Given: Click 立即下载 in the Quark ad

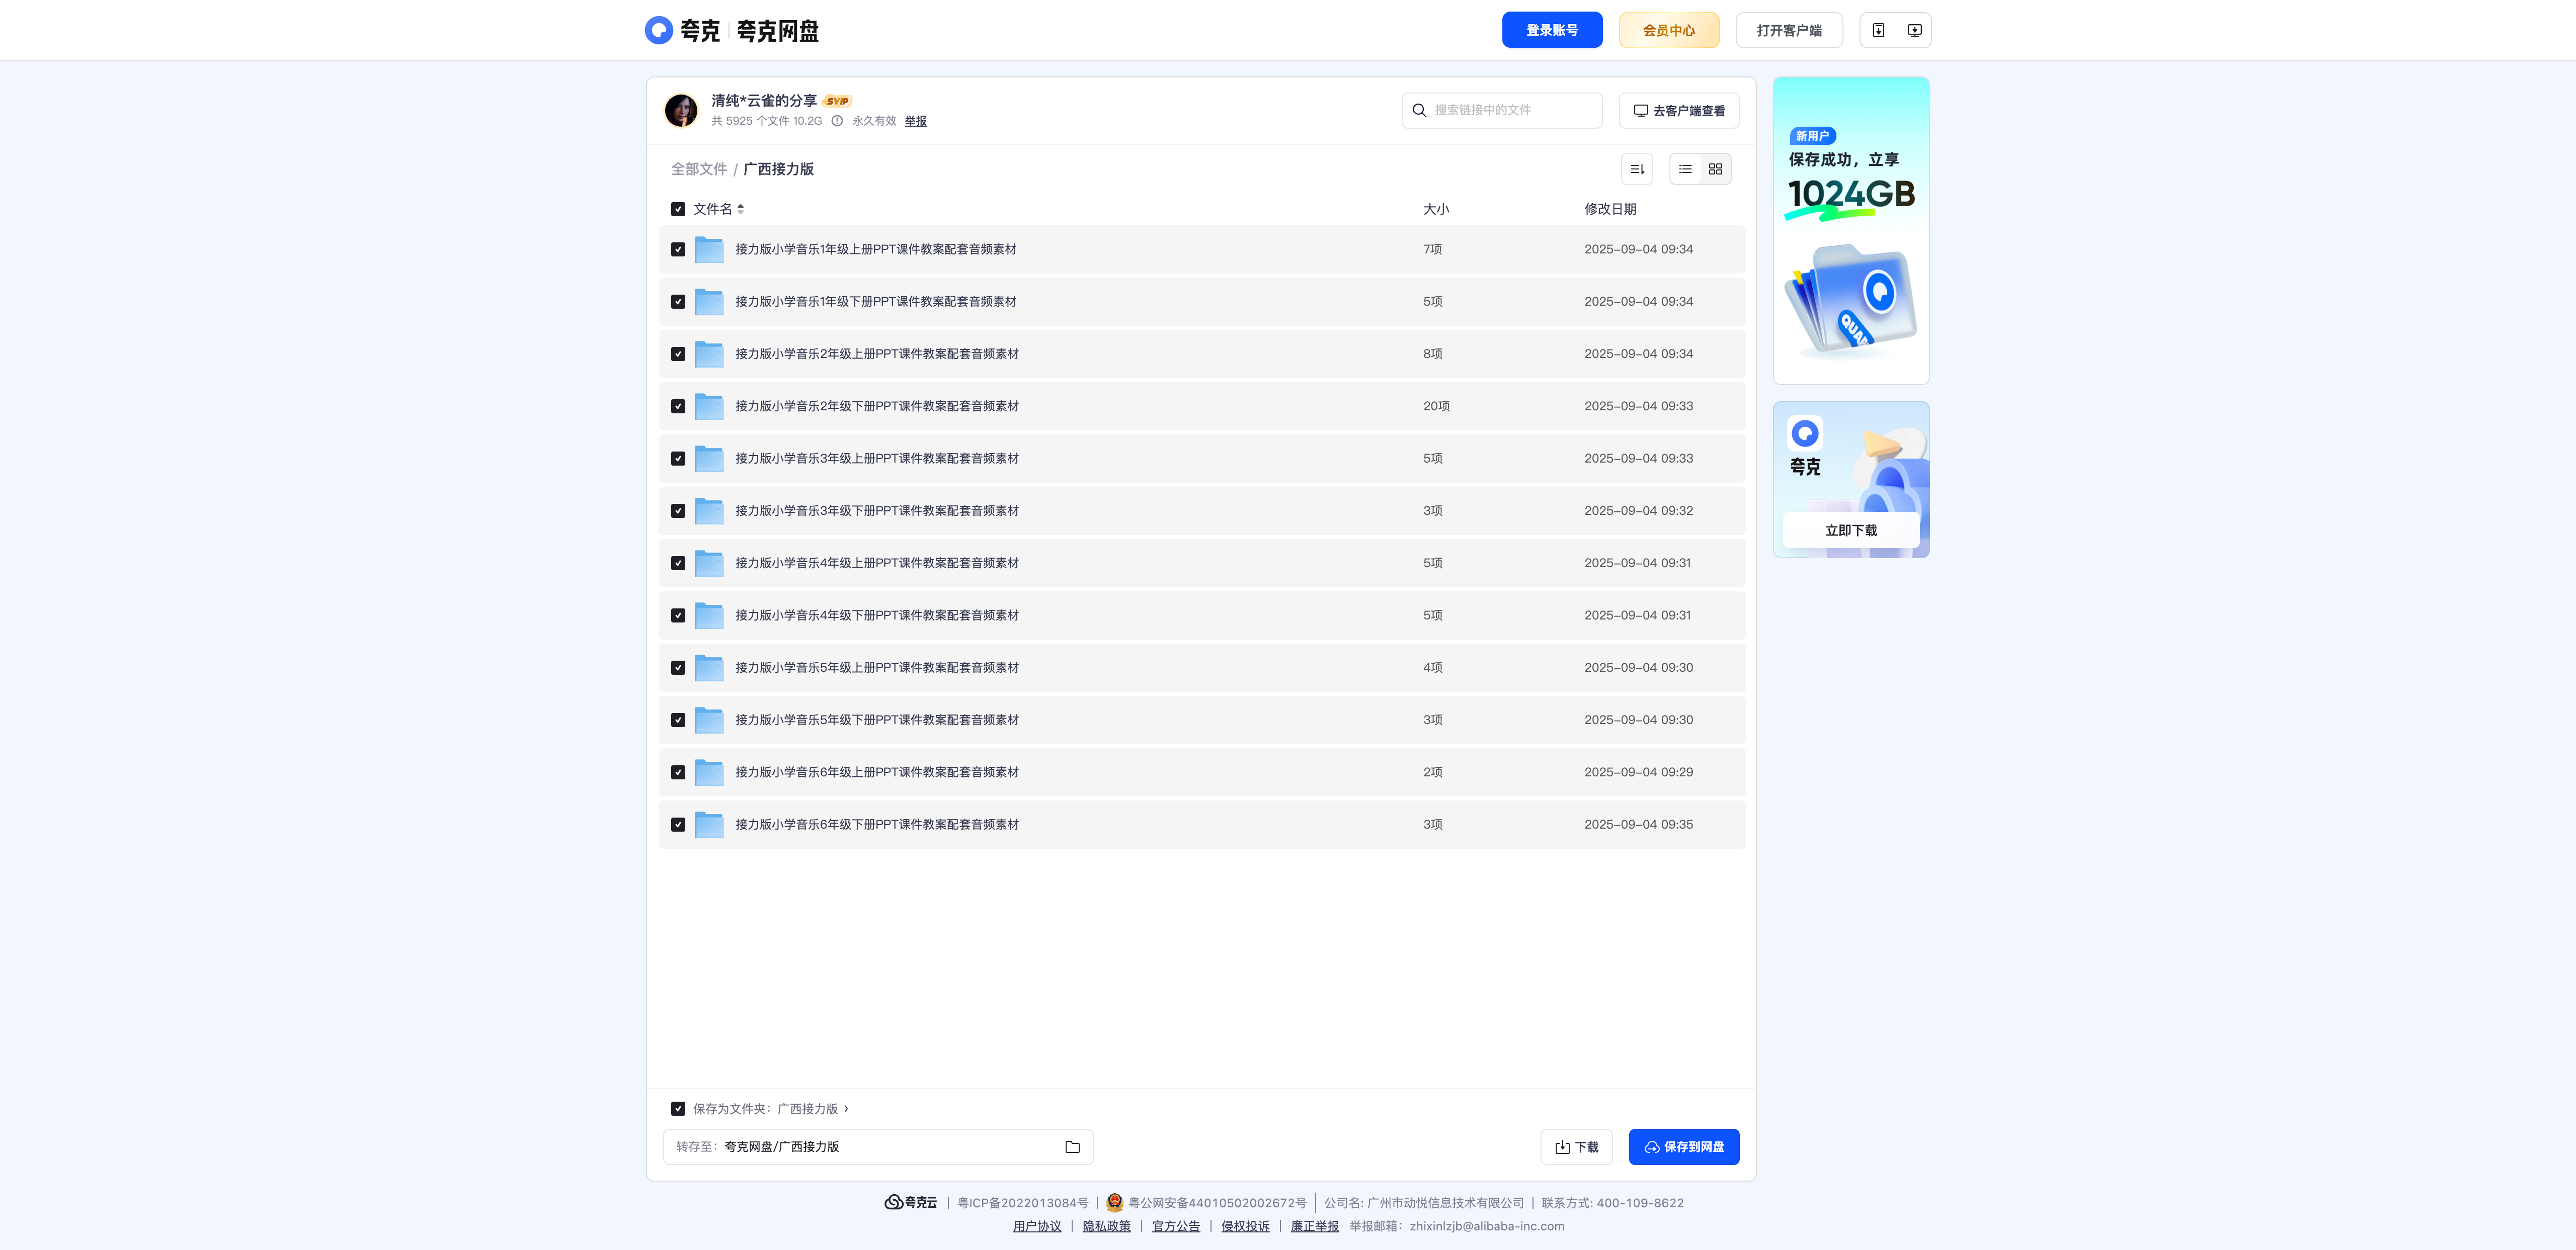Looking at the screenshot, I should tap(1851, 529).
